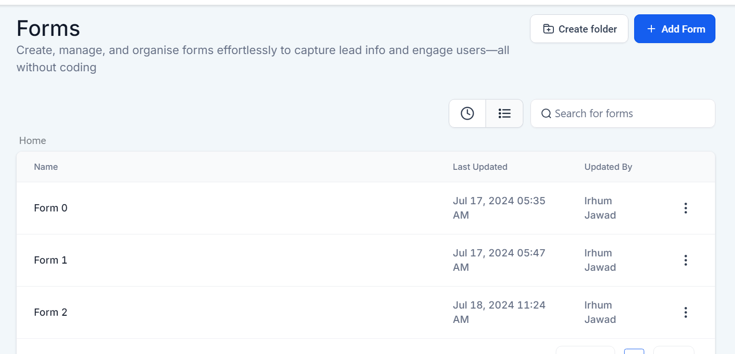Click the Last Updated column header
The height and width of the screenshot is (354, 735).
click(x=480, y=167)
